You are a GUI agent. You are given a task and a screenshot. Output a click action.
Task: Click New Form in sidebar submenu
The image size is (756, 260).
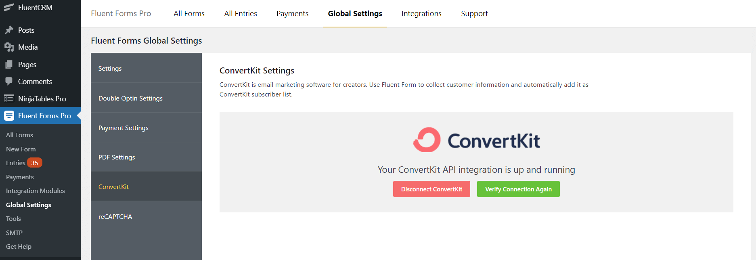[21, 149]
